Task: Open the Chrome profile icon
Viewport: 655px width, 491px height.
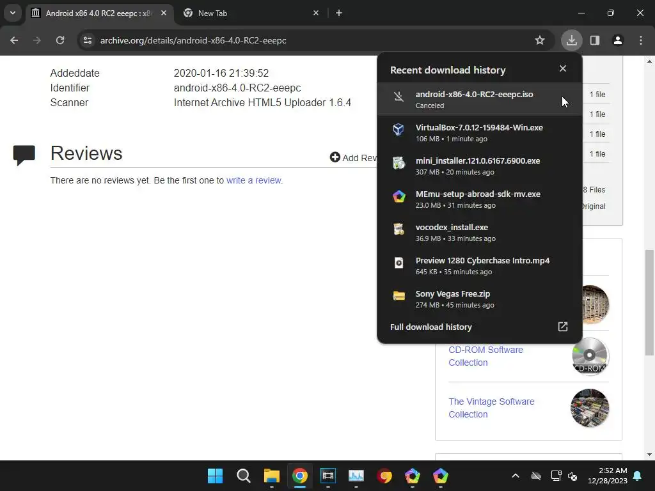Action: pyautogui.click(x=618, y=40)
